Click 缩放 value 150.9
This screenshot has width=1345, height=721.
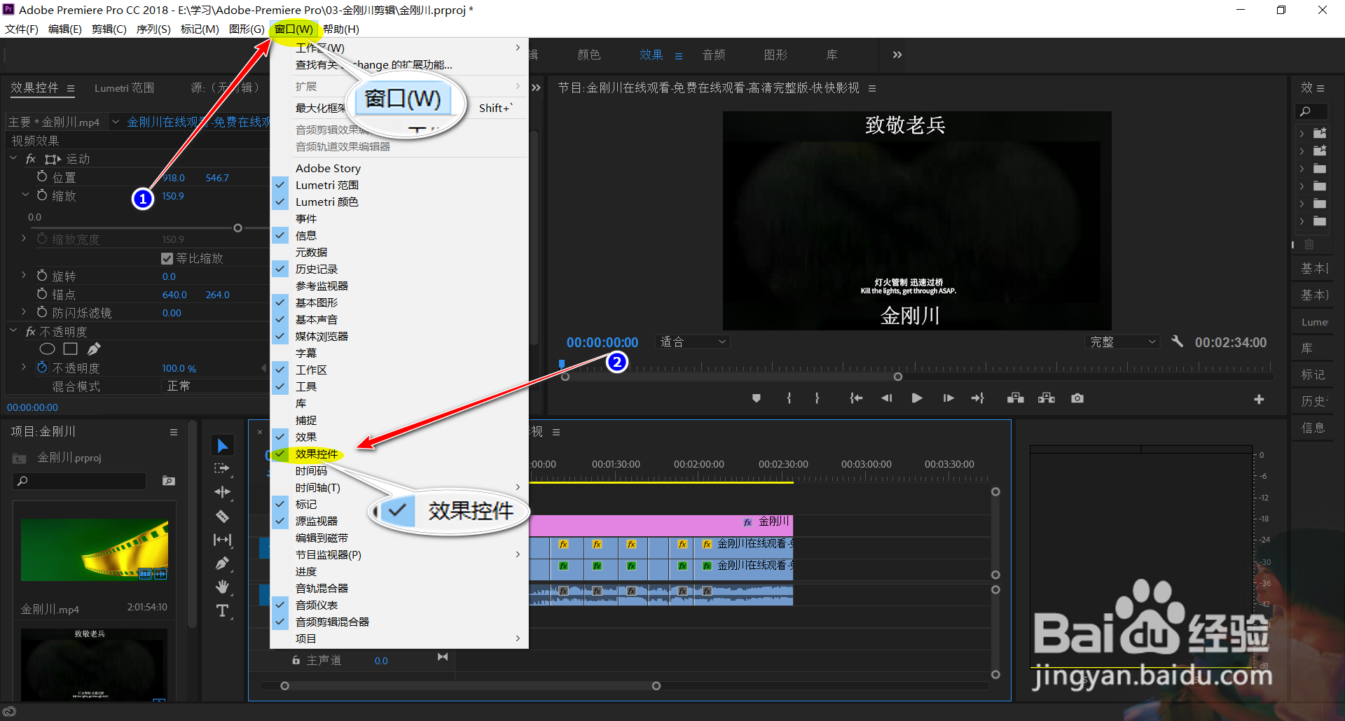pos(173,196)
